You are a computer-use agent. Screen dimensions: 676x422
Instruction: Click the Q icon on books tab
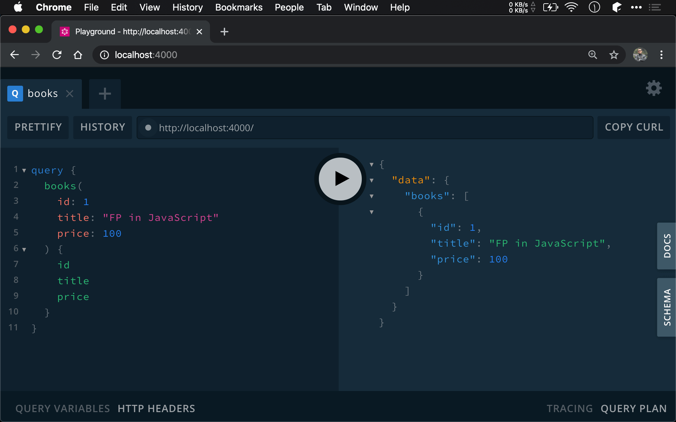pyautogui.click(x=15, y=94)
